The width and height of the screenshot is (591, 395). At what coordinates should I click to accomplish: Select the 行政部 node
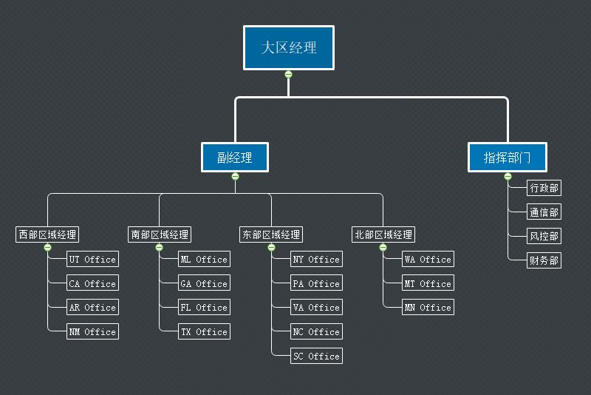tap(544, 188)
